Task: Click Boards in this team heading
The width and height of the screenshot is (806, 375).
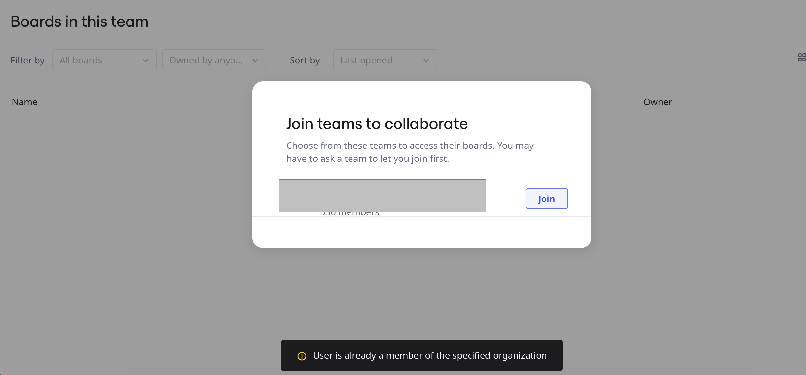Action: 80,22
